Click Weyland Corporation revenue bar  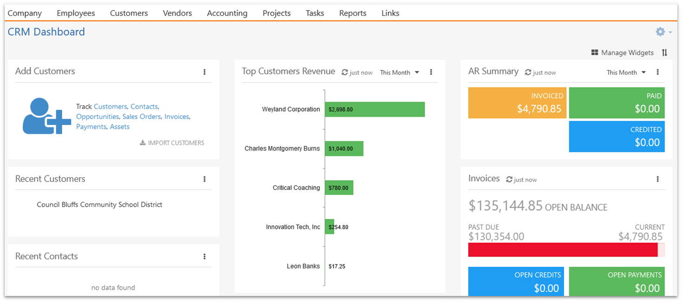(x=375, y=109)
